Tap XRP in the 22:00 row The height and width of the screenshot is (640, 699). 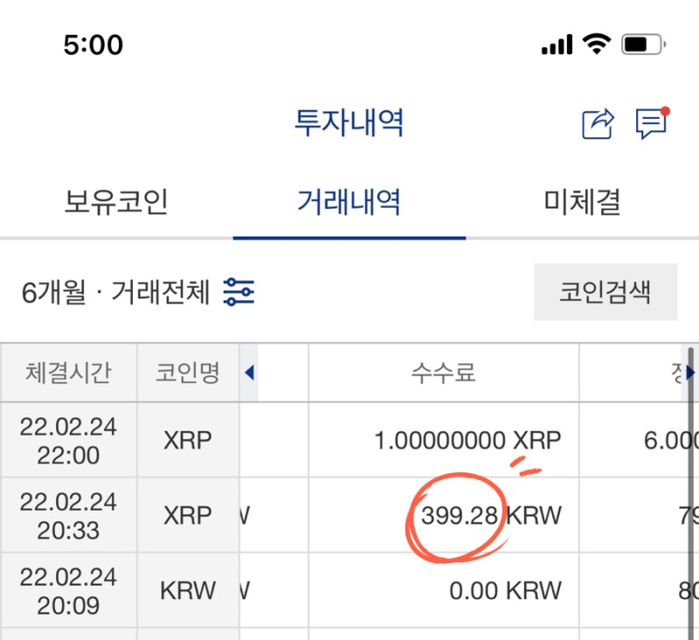(188, 440)
